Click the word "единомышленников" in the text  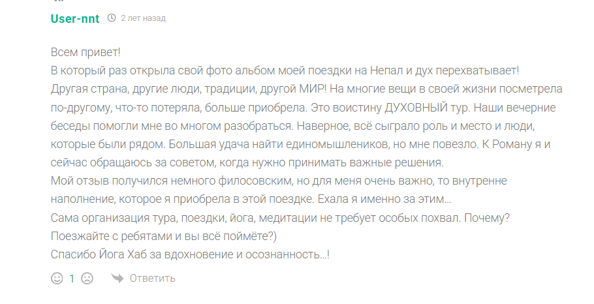311,144
